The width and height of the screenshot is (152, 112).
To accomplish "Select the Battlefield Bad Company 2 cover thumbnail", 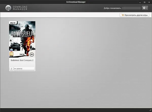I will [22, 39].
